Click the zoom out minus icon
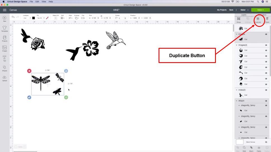 16,147
